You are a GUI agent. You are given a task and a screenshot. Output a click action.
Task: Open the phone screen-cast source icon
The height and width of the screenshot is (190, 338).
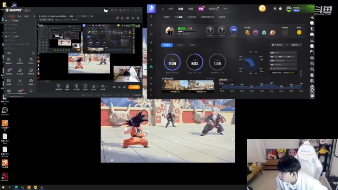[76, 87]
